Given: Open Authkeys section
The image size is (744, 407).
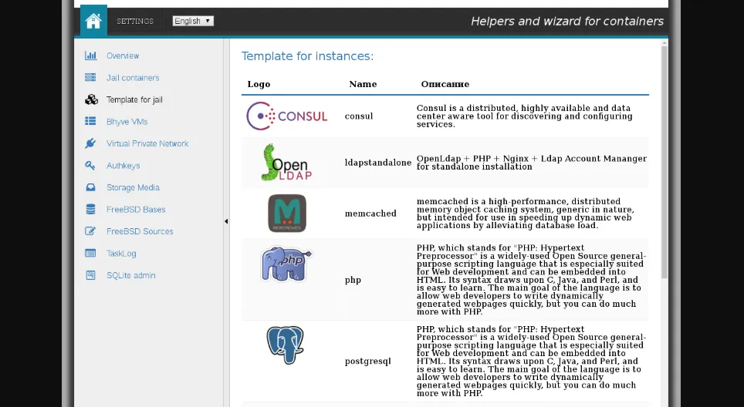Looking at the screenshot, I should point(123,166).
